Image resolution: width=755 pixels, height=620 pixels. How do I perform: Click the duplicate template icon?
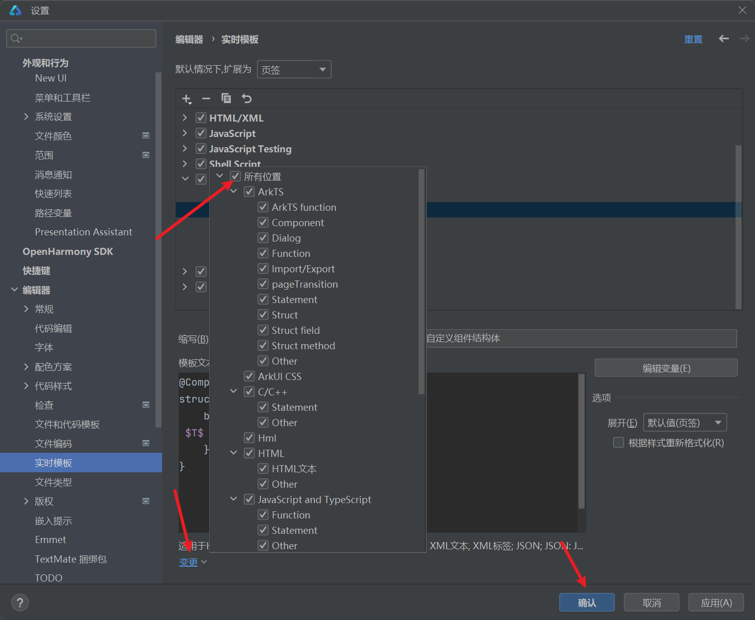(226, 98)
